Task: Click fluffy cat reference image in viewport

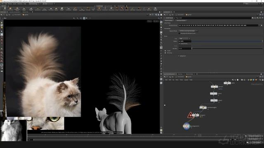Action: tap(43, 72)
